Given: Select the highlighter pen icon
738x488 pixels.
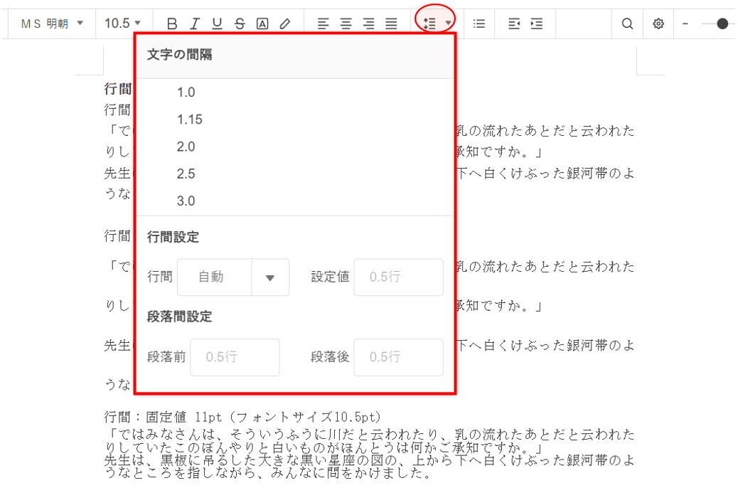Looking at the screenshot, I should (285, 23).
